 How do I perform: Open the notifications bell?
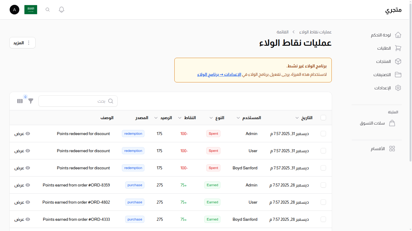tap(61, 9)
